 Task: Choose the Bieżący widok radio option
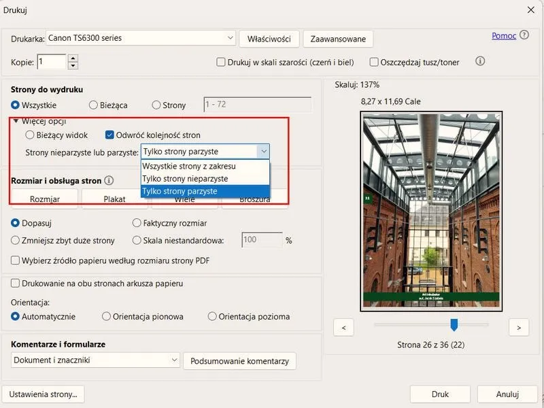30,135
